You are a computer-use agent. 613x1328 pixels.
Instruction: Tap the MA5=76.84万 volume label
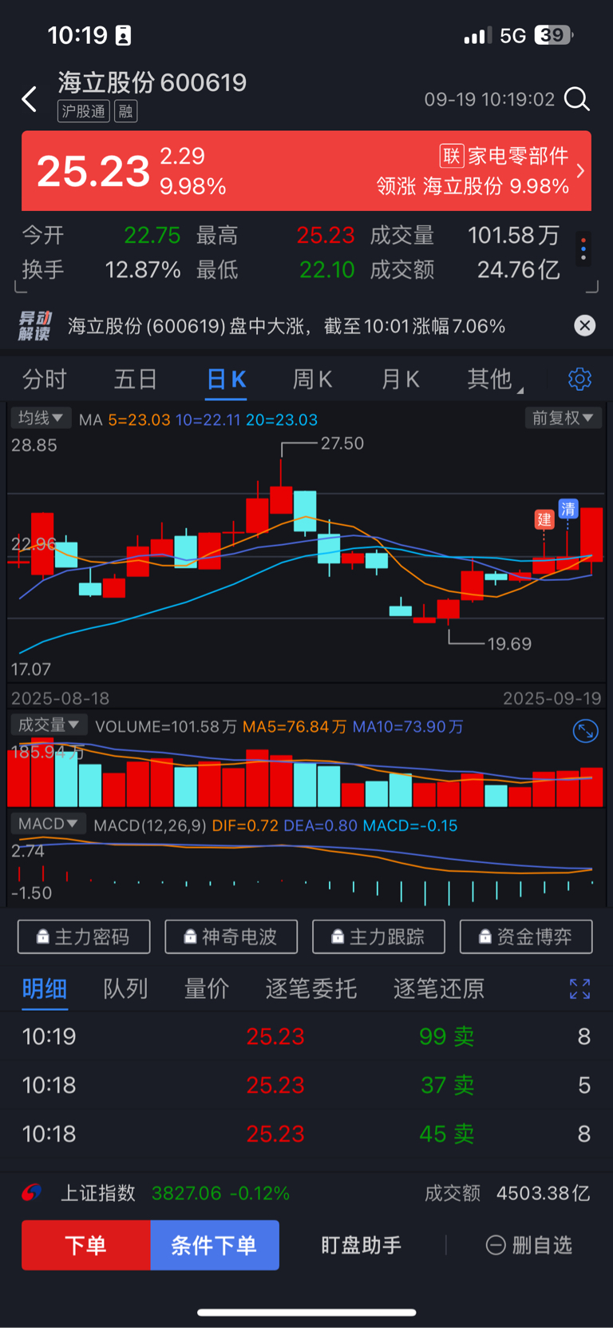(295, 726)
